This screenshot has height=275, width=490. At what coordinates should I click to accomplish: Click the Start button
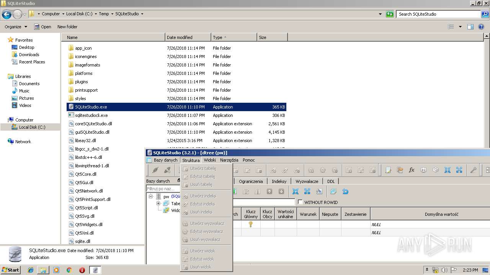[10, 270]
